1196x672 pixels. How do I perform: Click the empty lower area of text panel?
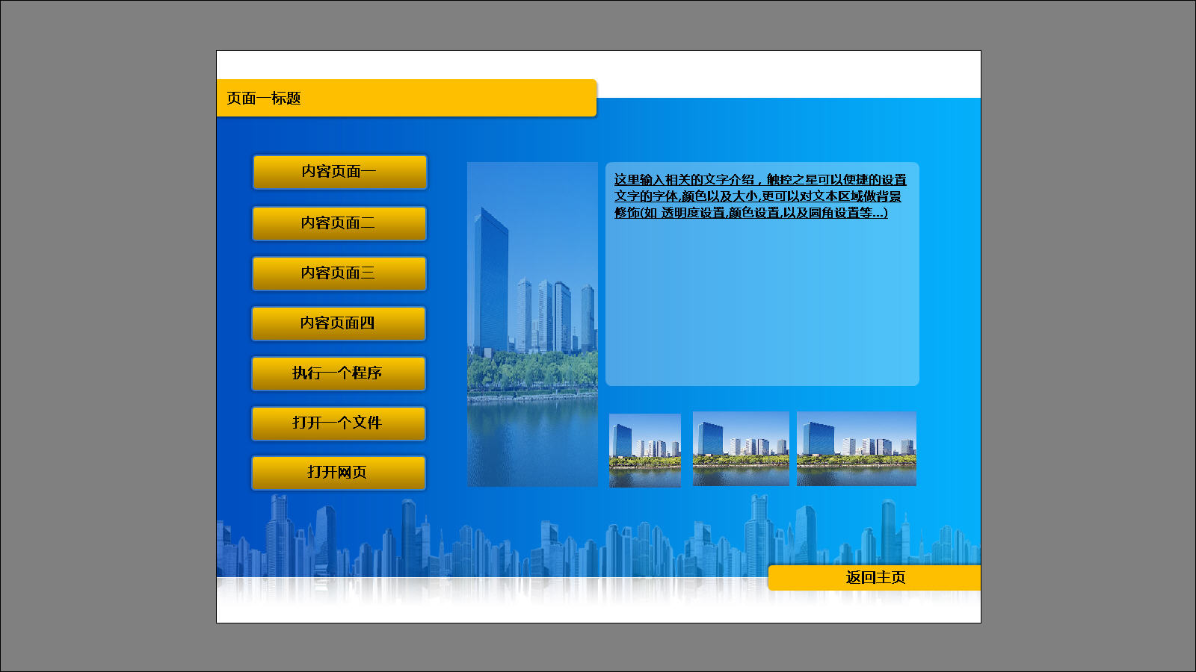click(762, 314)
